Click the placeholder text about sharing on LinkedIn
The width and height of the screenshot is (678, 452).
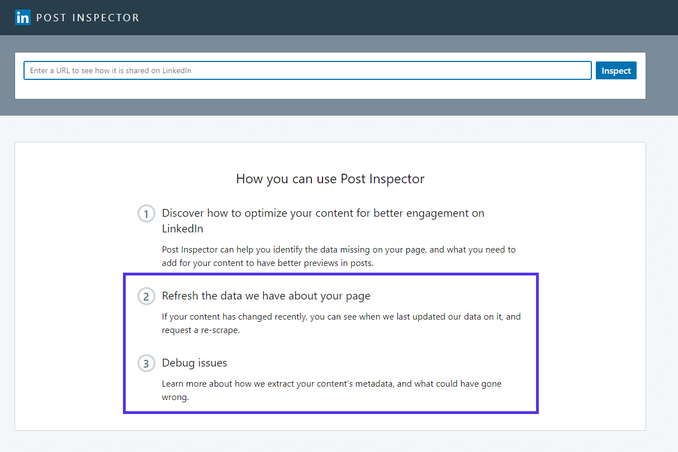[x=110, y=70]
